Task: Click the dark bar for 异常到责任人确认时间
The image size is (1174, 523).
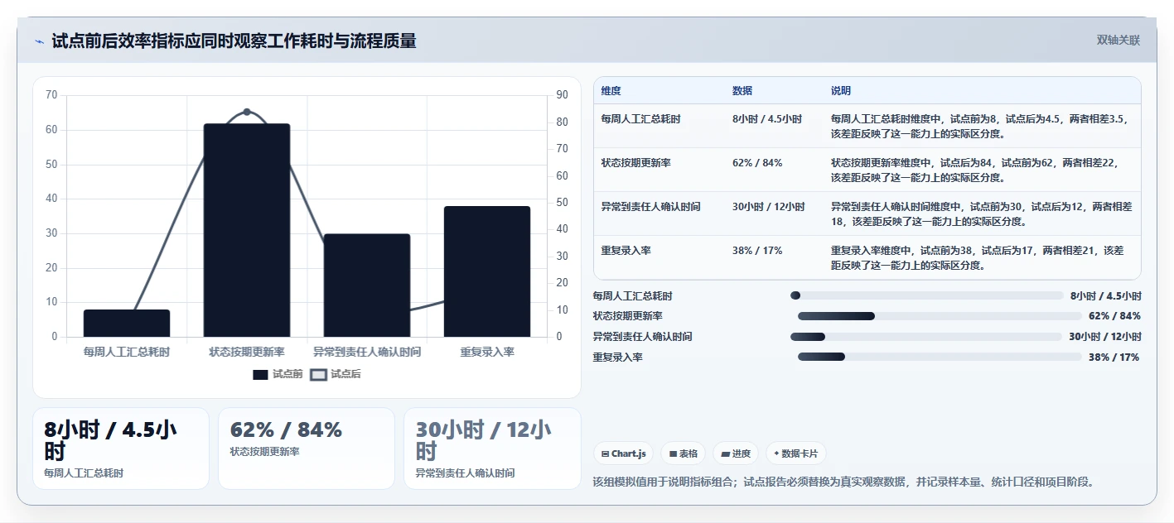Action: tap(367, 285)
